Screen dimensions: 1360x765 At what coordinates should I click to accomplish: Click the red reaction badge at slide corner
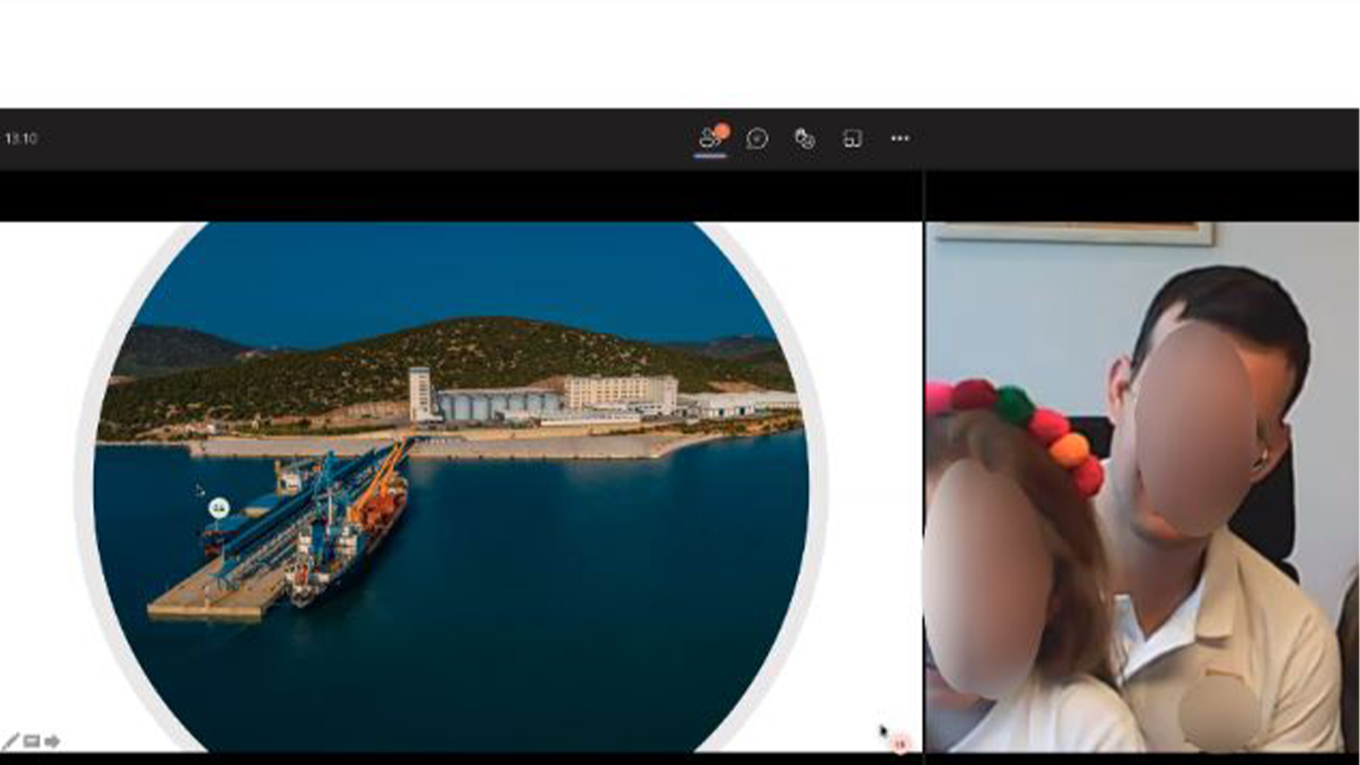click(900, 744)
